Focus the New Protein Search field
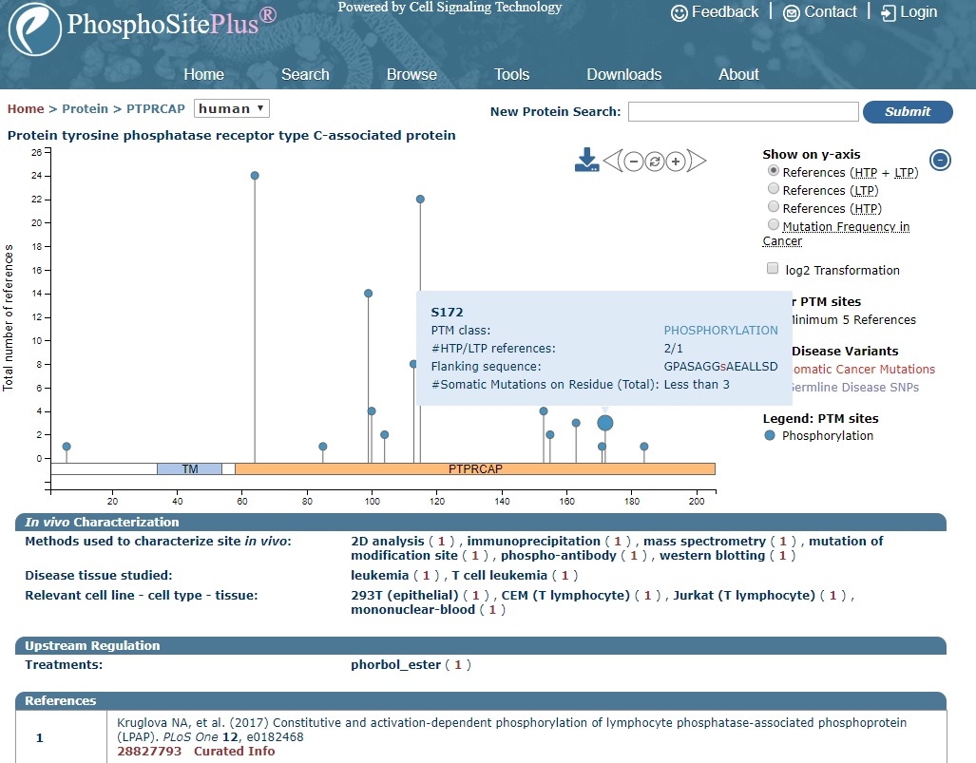The image size is (976, 763). click(x=743, y=111)
